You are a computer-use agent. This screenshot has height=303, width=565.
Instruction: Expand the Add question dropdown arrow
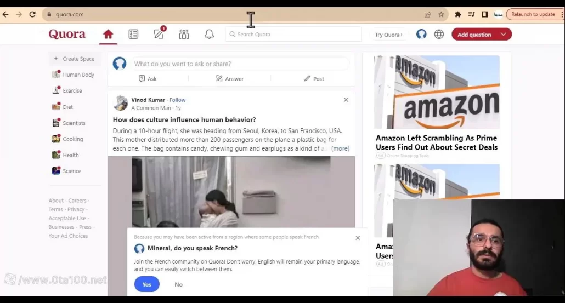click(x=503, y=35)
